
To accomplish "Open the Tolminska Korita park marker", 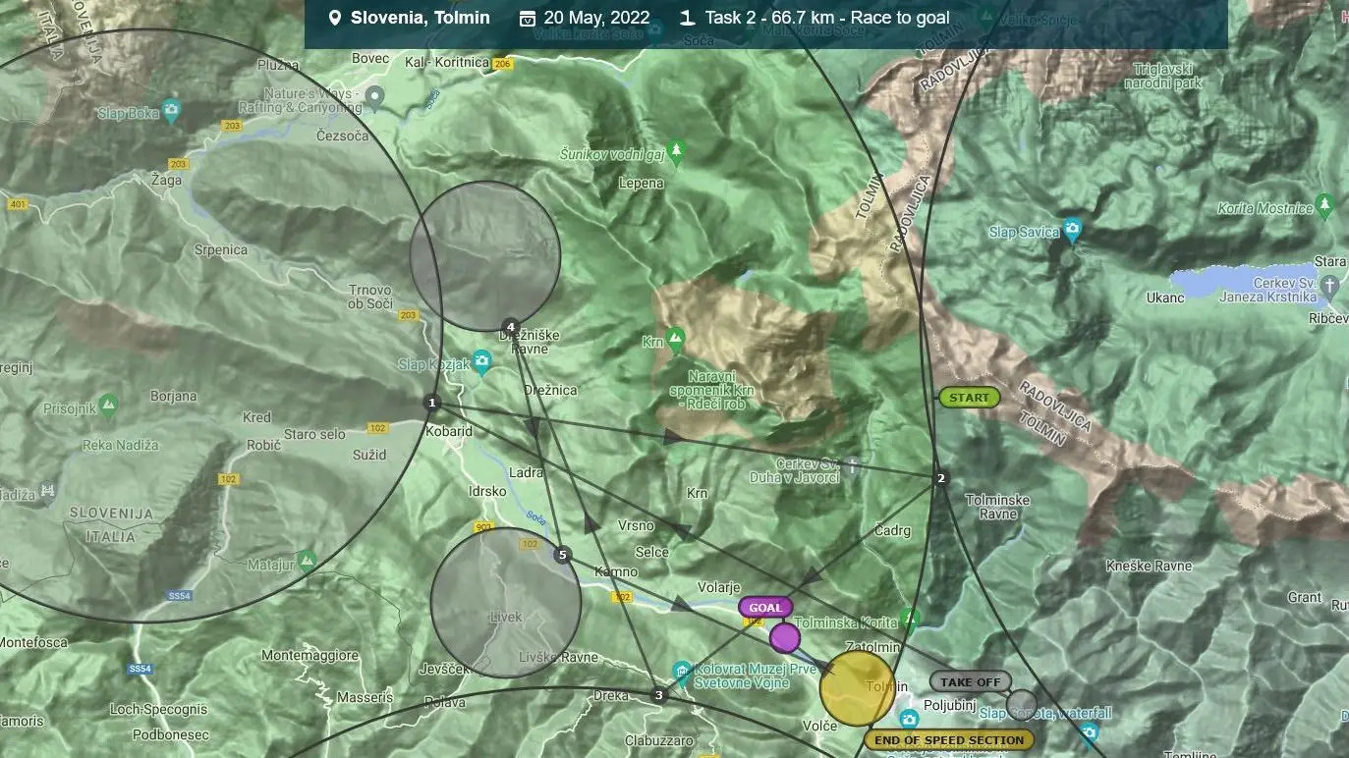I will [910, 619].
